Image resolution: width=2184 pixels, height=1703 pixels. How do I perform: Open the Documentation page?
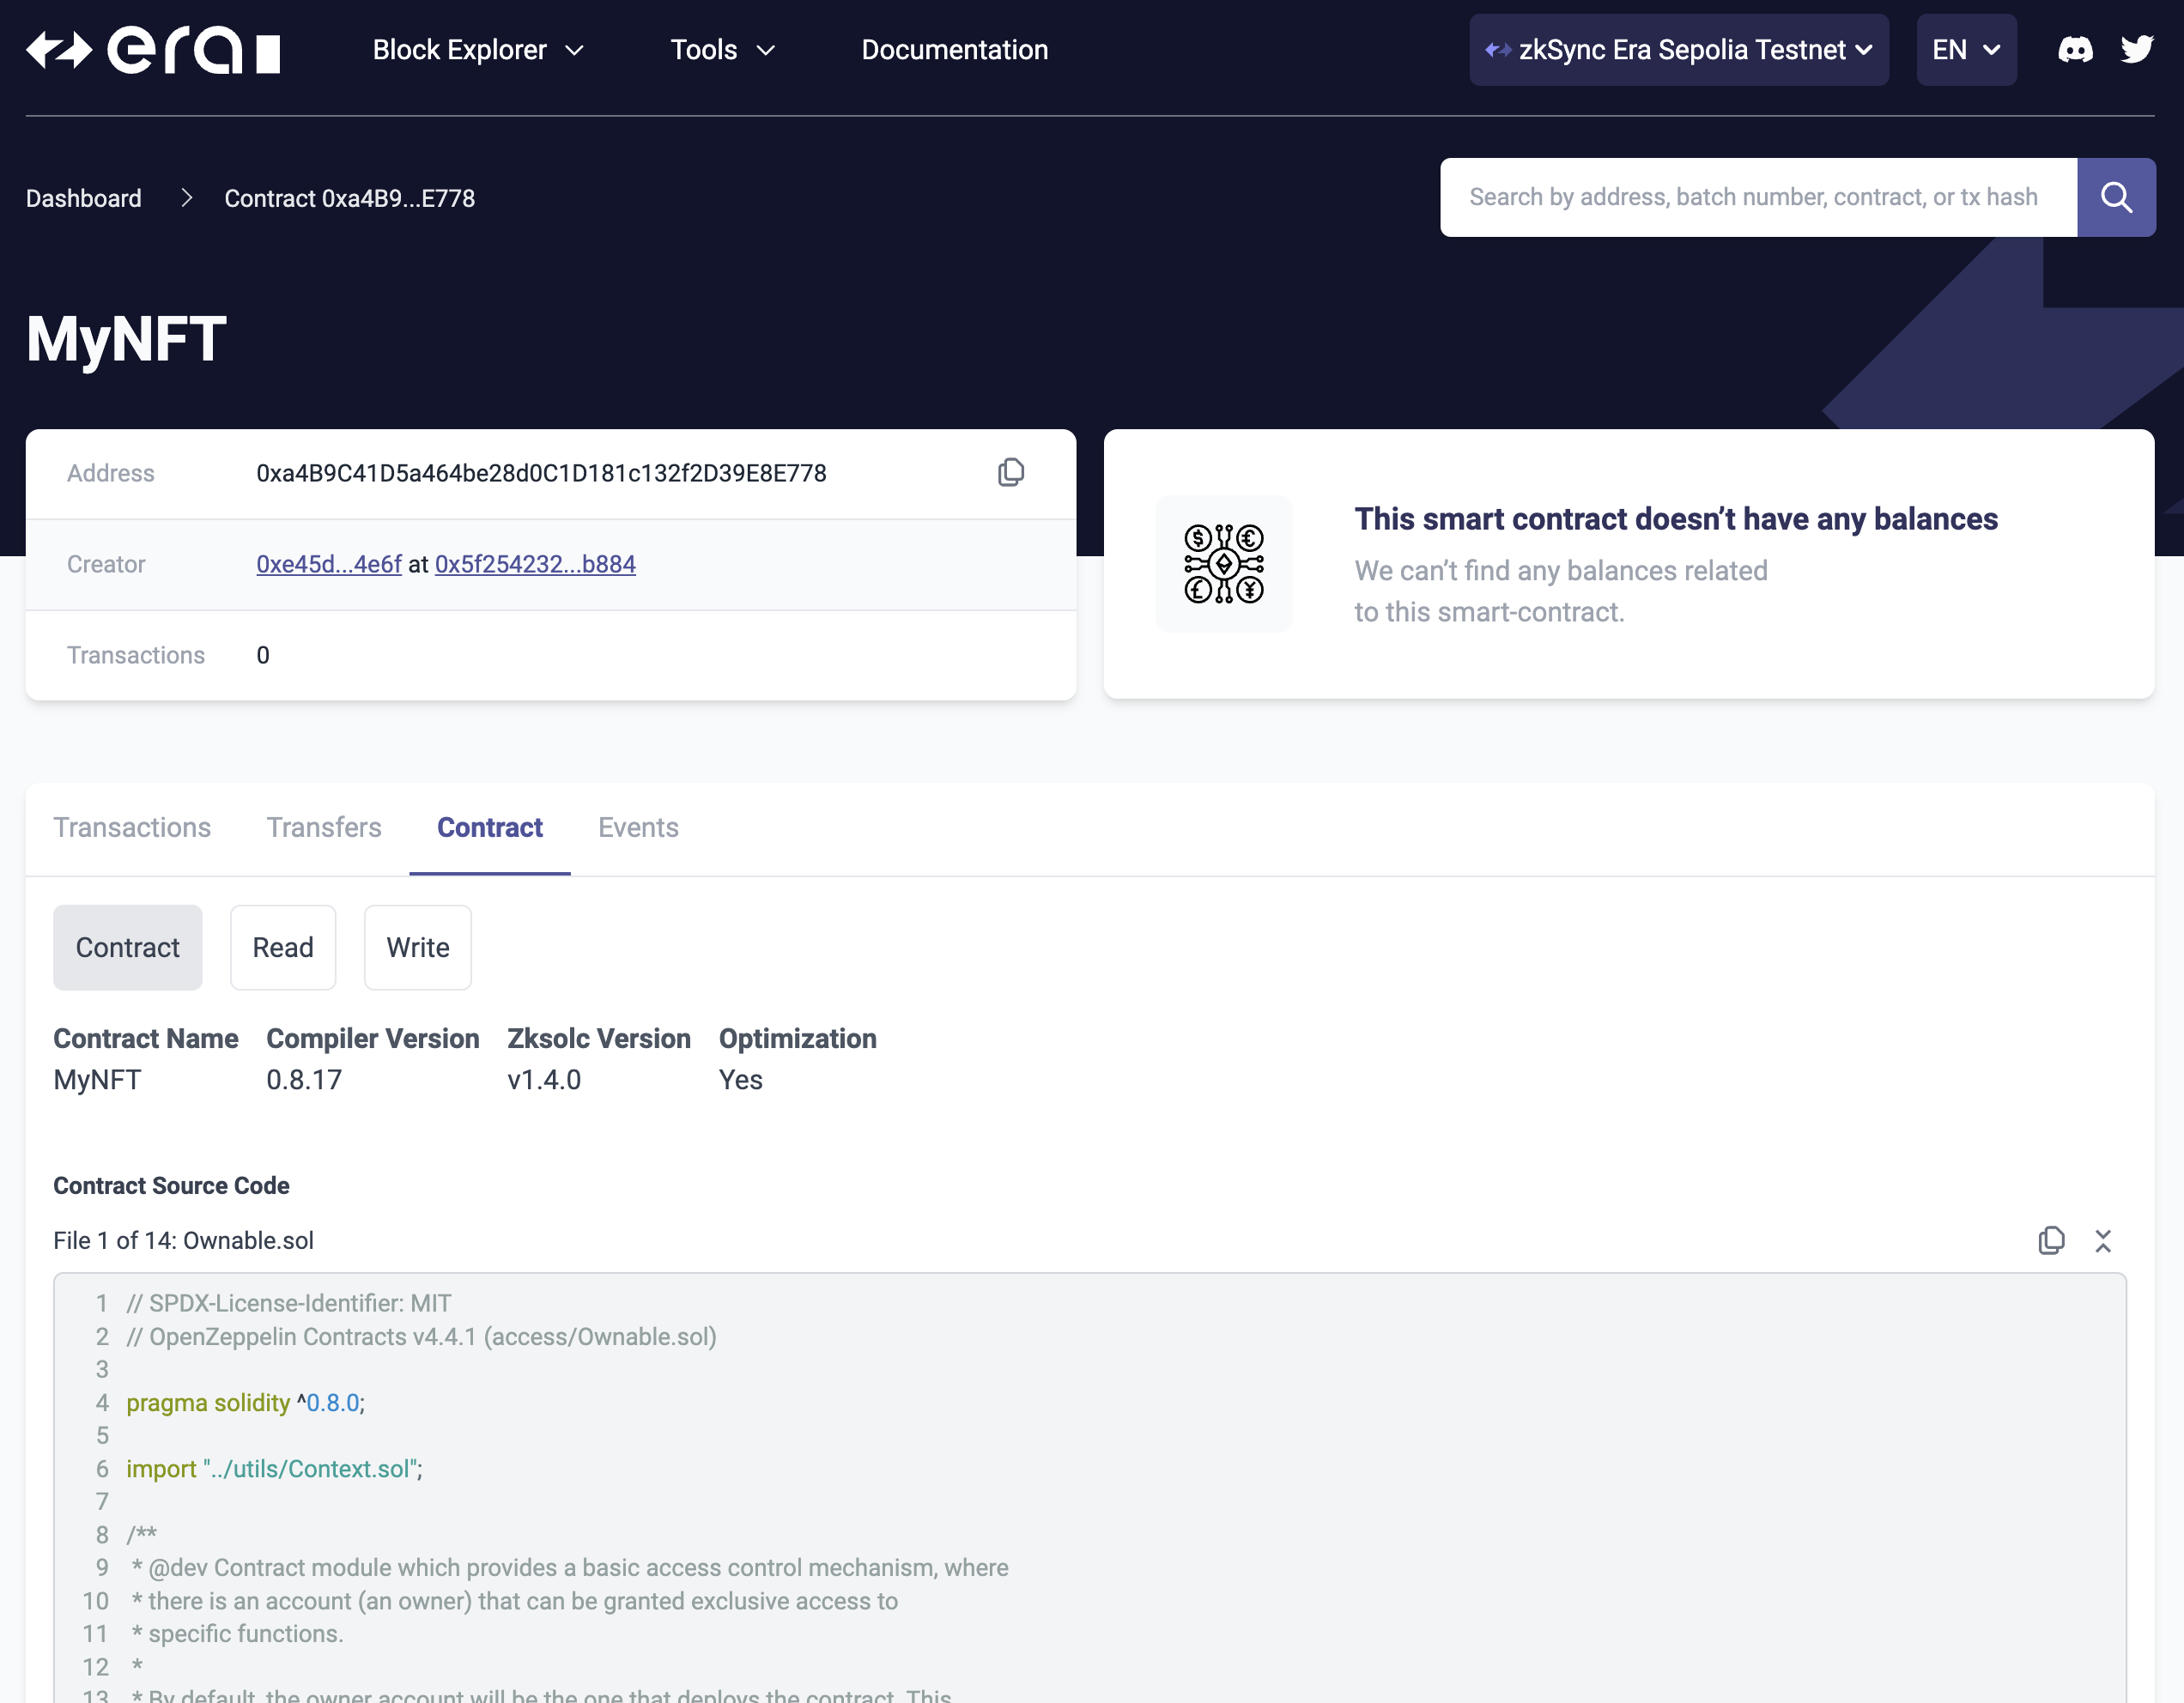tap(955, 50)
